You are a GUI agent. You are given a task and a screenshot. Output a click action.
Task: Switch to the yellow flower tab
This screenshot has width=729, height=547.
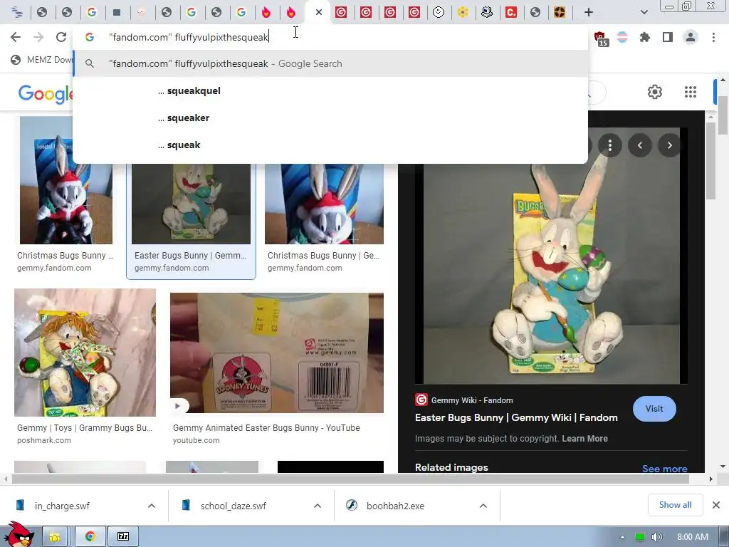(x=463, y=13)
